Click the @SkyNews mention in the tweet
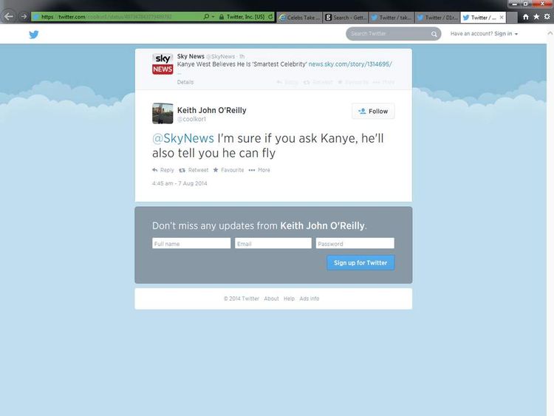 (x=183, y=138)
